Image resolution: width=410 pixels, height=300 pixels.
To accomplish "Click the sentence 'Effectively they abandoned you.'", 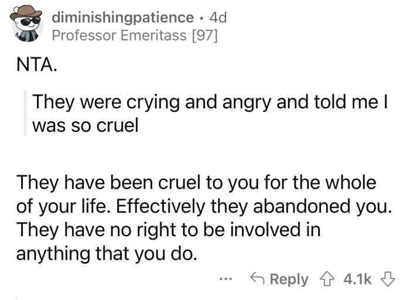I will click(x=254, y=206).
